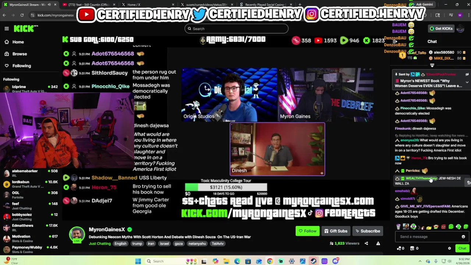Open the user profile avatar menu
Screen dimensions: 471x265
click(460, 29)
